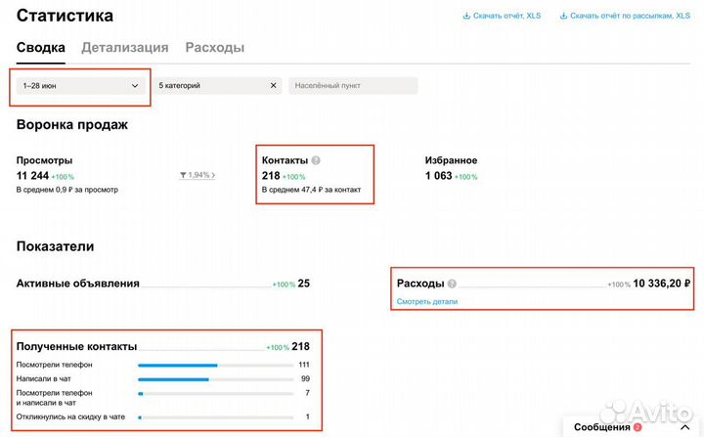Image resolution: width=704 pixels, height=437 pixels.
Task: Click funnel icon next to 1,94%
Action: coord(183,175)
